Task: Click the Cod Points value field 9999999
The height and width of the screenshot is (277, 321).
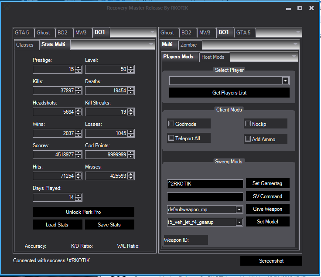Action: coord(110,155)
